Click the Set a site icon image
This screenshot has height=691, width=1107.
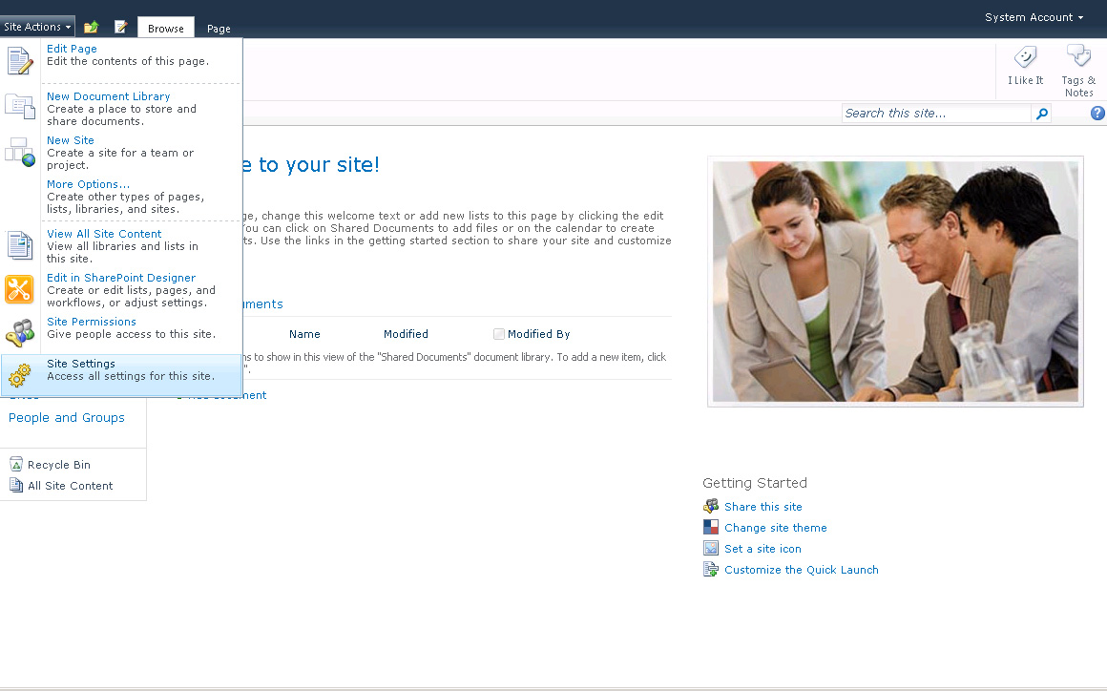(x=711, y=549)
